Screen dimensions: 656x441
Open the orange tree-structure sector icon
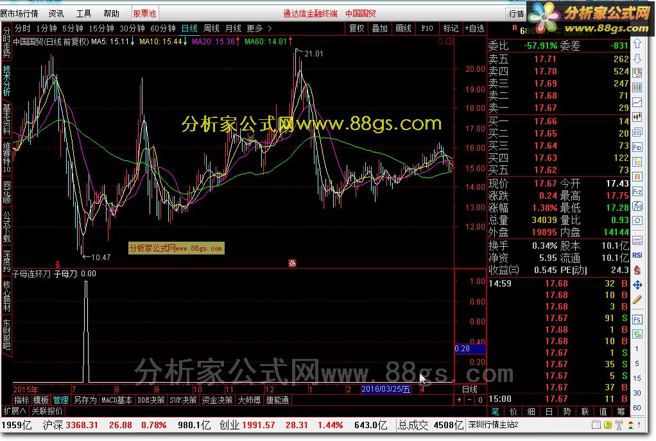[637, 162]
